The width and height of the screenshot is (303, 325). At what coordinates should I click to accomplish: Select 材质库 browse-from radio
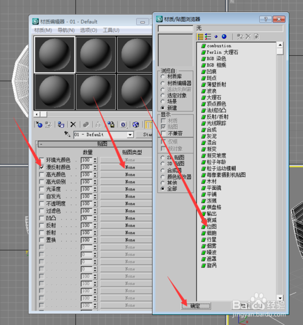click(x=163, y=76)
